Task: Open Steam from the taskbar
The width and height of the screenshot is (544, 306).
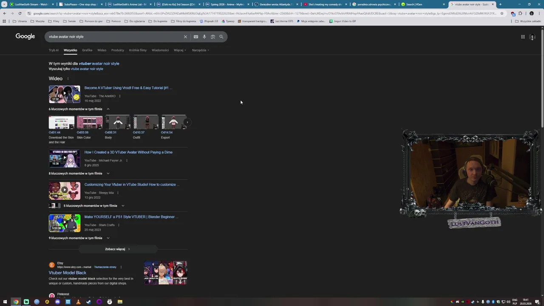Action: click(88, 302)
